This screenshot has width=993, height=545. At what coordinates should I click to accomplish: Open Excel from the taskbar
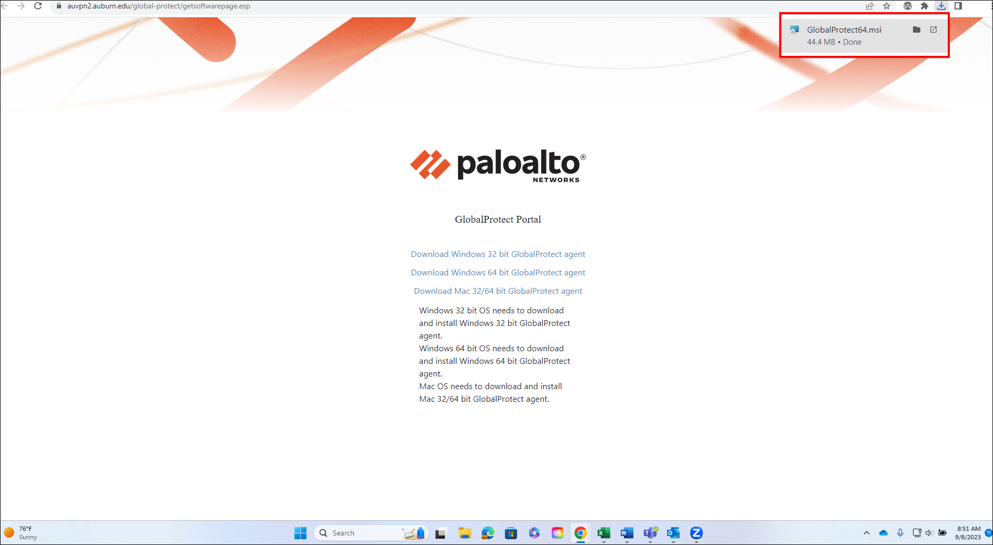click(x=603, y=533)
